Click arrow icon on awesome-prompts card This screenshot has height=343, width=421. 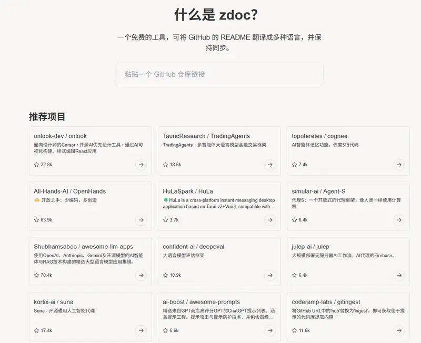(x=269, y=330)
